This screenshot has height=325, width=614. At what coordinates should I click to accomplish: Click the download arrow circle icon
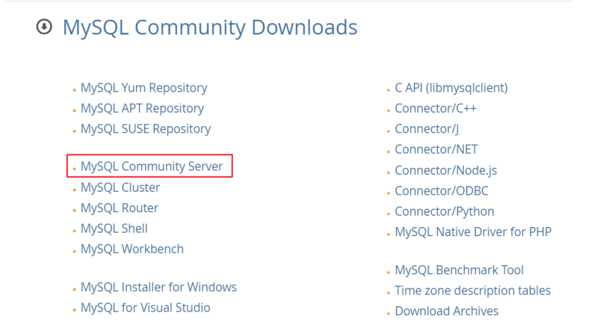coord(44,27)
